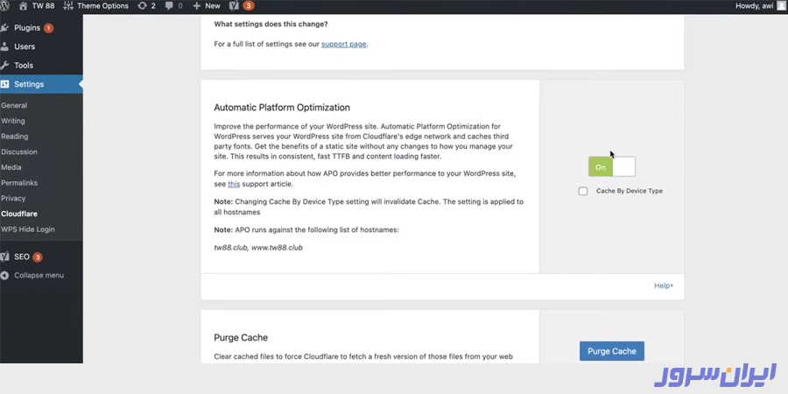Open Reading settings submenu

(15, 137)
